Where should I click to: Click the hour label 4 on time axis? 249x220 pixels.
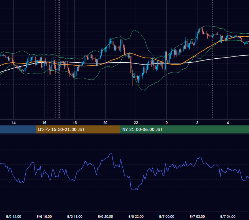228,123
